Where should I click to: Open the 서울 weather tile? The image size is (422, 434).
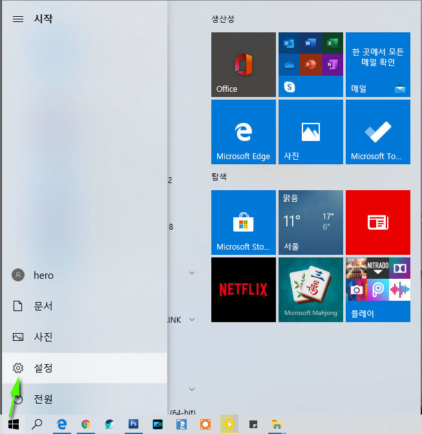[311, 222]
